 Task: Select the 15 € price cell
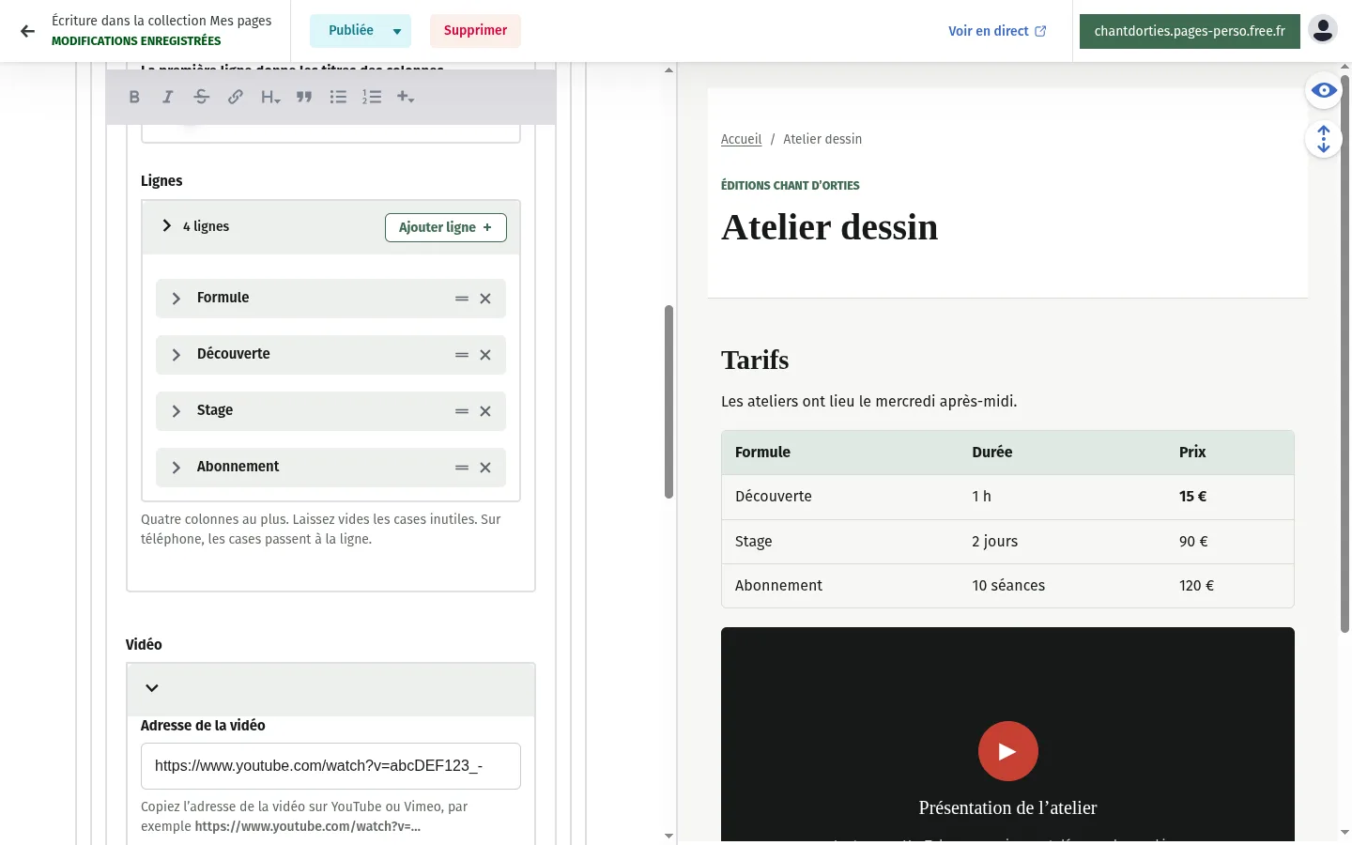pyautogui.click(x=1192, y=497)
